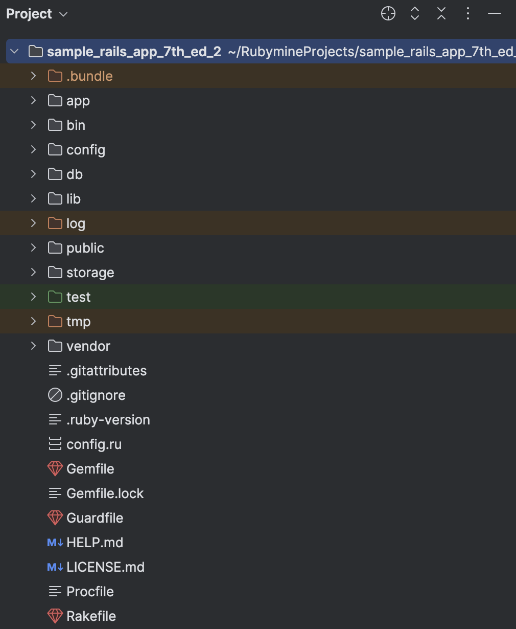Viewport: 516px width, 629px height.
Task: Click the Gemfile ruby gem icon
Action: (55, 469)
